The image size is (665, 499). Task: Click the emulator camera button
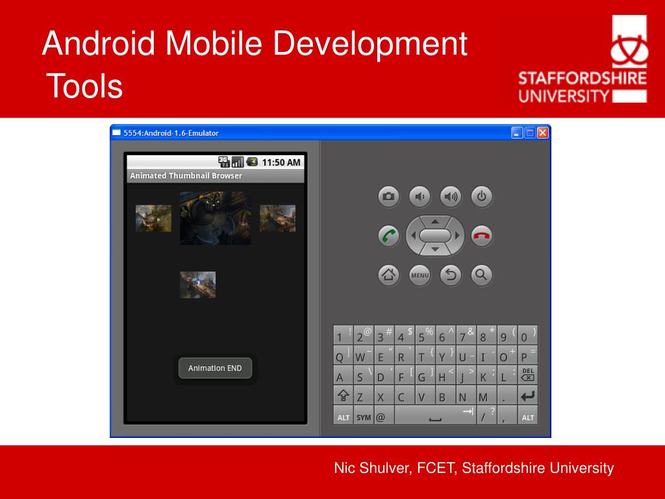pos(388,196)
